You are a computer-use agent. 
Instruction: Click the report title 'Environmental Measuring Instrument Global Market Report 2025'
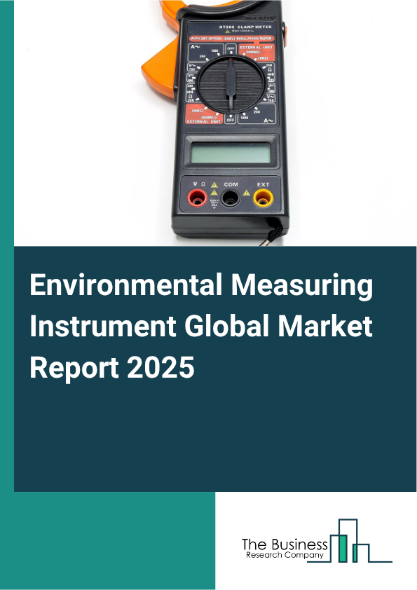(x=201, y=327)
